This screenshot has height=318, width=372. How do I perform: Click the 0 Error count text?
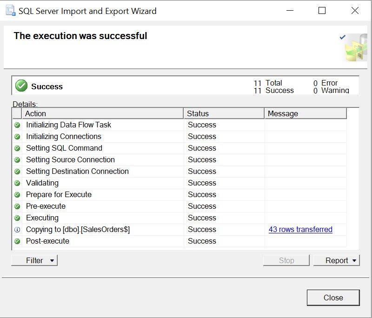click(x=325, y=83)
